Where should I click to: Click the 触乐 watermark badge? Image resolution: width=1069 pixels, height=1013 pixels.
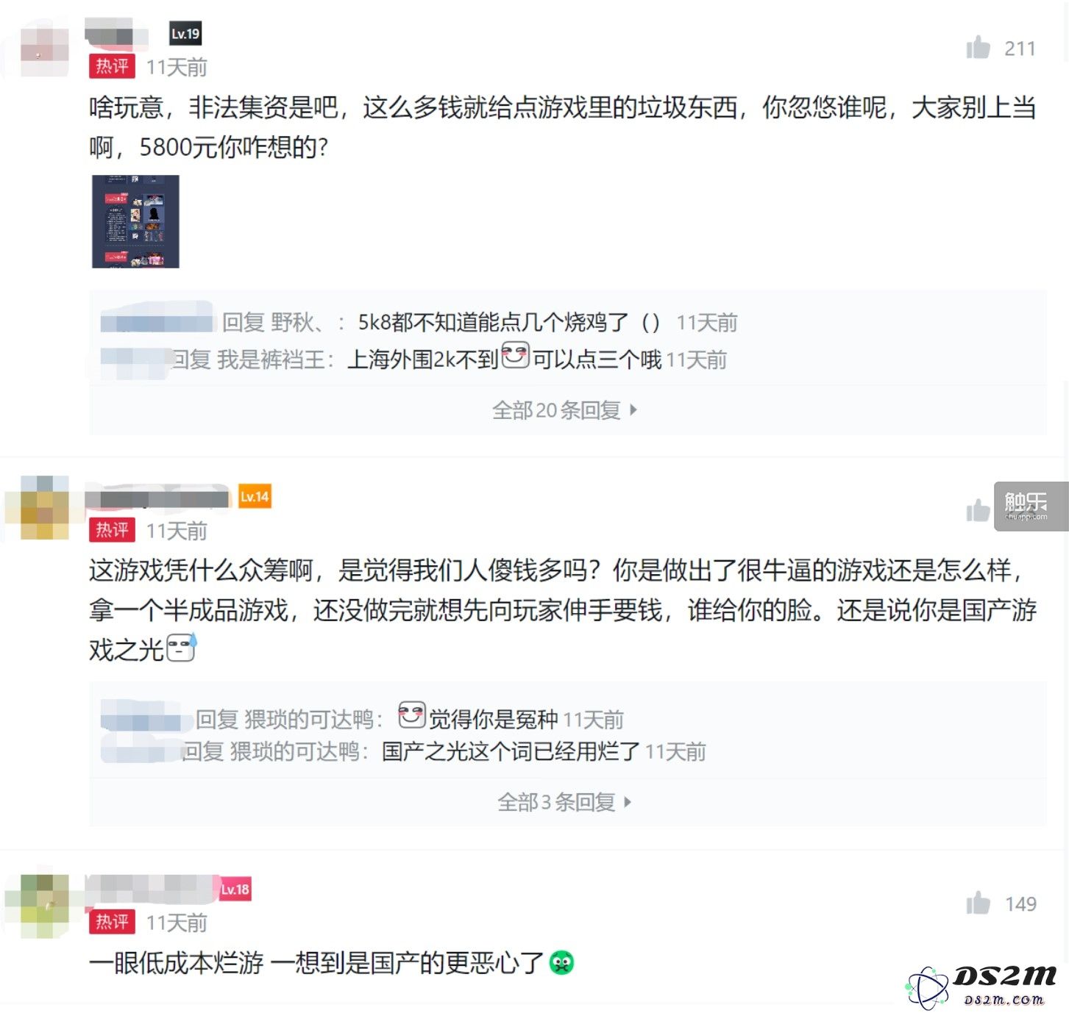tap(1031, 506)
